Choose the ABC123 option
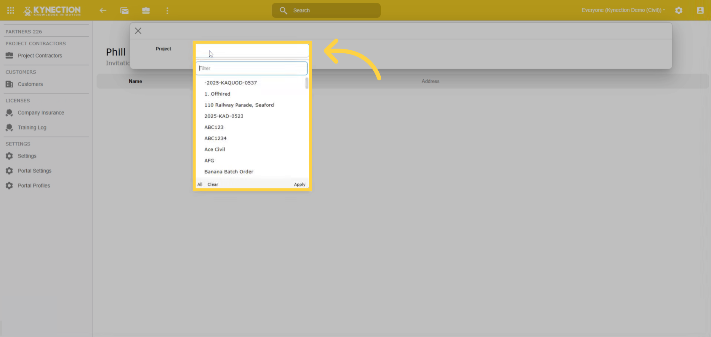Screen dimensions: 711x337 [214, 127]
